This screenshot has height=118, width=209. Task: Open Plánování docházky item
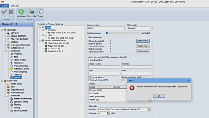[20, 39]
